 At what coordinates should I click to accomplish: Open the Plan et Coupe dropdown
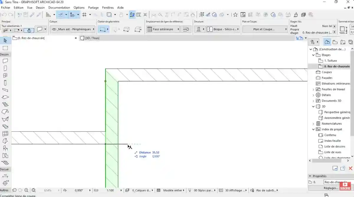(x=265, y=29)
